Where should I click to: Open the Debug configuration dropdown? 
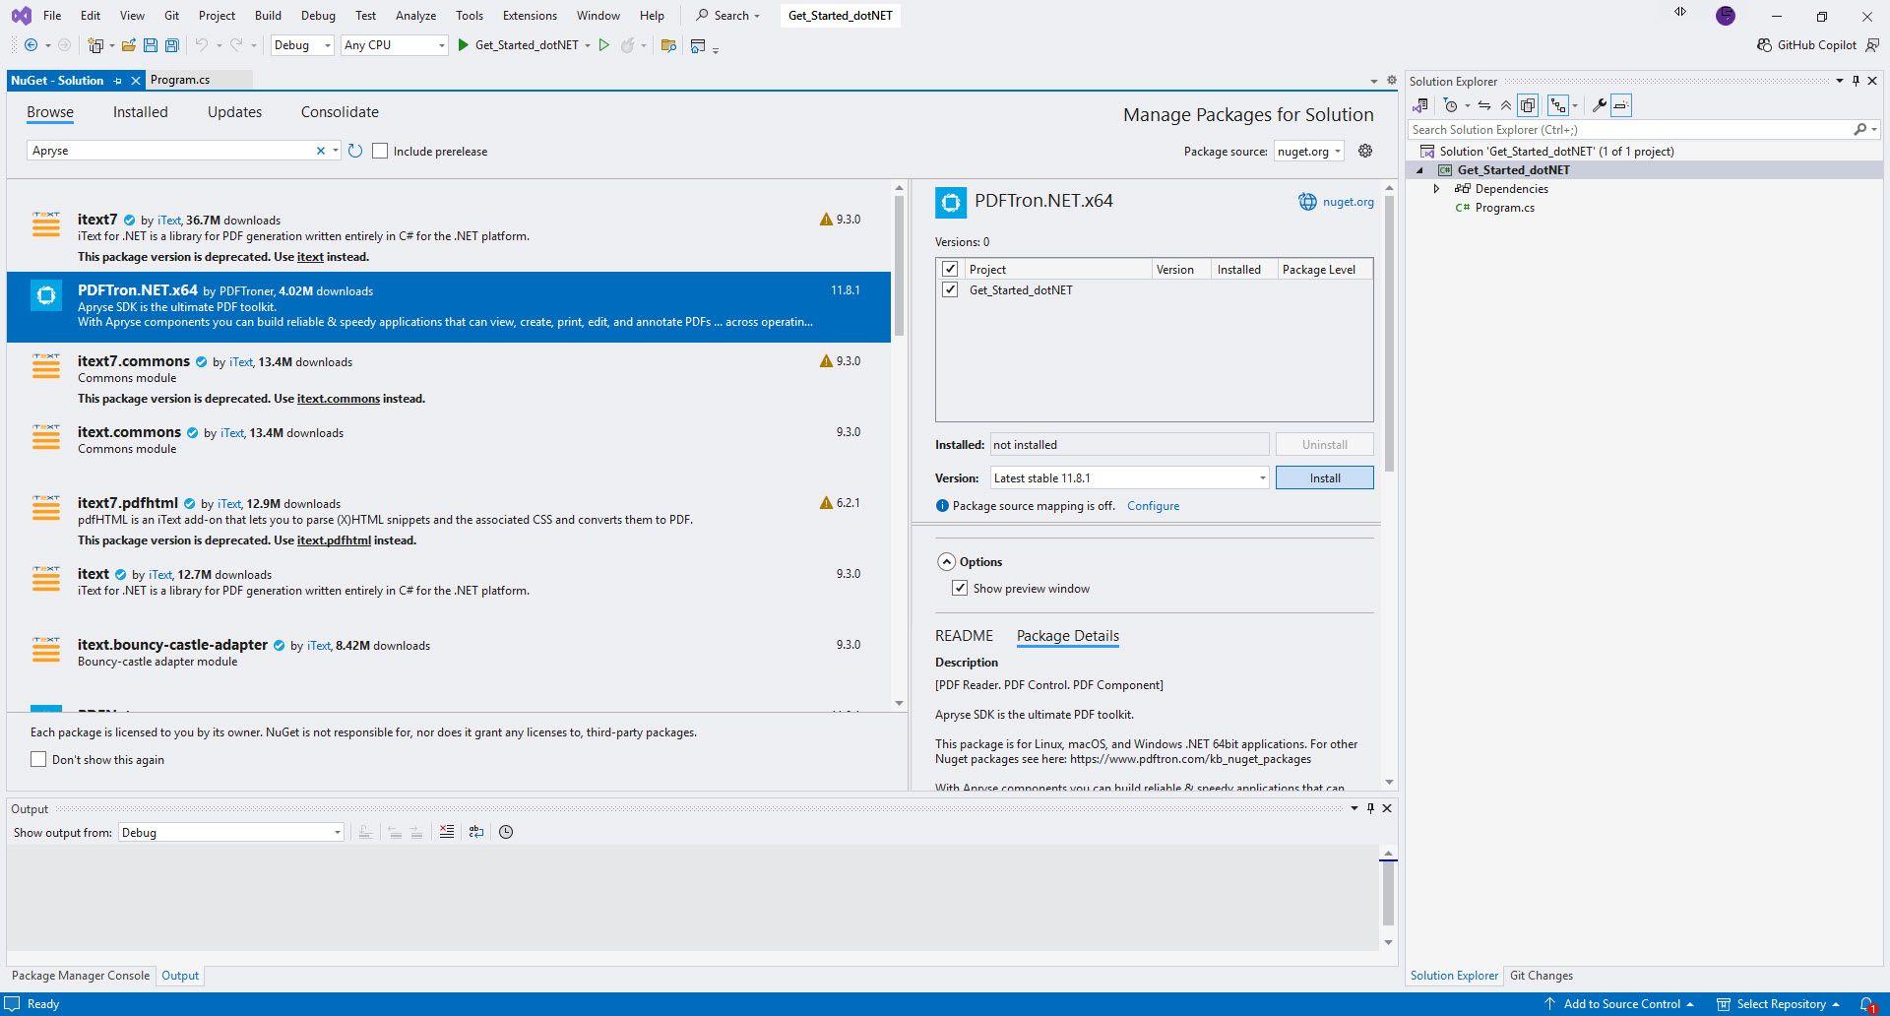click(x=302, y=45)
